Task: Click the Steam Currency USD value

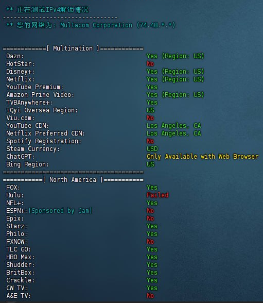Action: (x=152, y=149)
